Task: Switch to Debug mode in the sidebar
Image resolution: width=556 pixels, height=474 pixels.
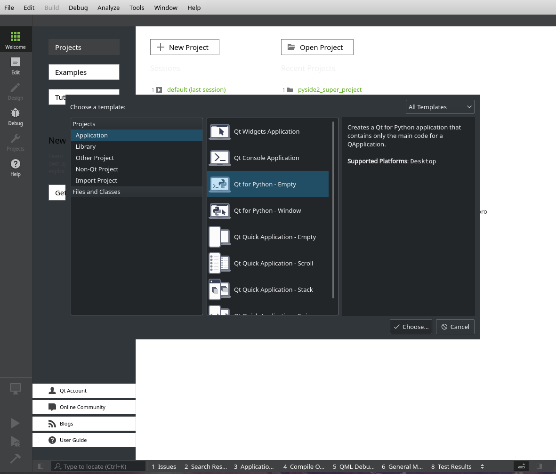Action: click(x=15, y=117)
